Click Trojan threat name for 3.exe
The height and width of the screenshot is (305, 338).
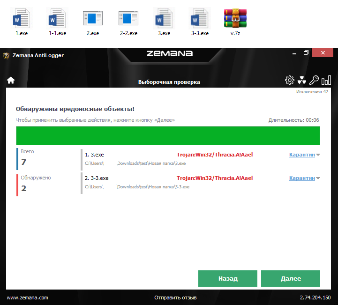coord(215,155)
